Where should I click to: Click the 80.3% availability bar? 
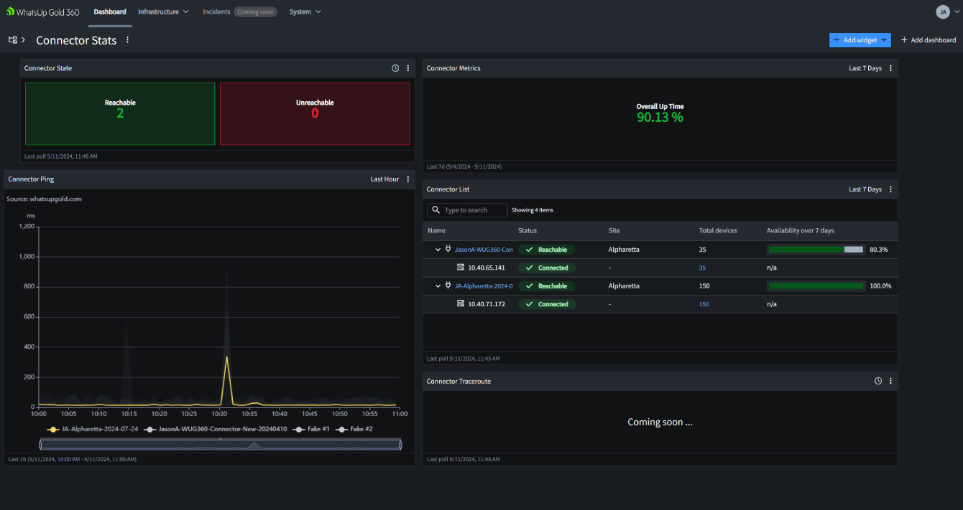[x=816, y=250]
